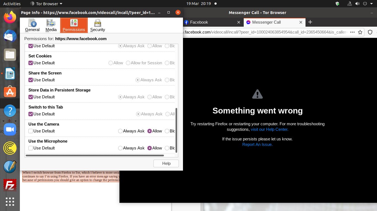Viewport: 377px width, 211px height.
Task: Click the 'Store Data in Persistent Storage' label
Action: point(59,90)
